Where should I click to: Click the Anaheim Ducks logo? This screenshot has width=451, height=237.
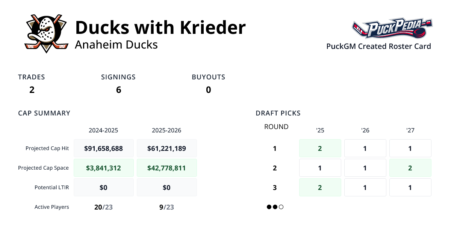coord(46,34)
